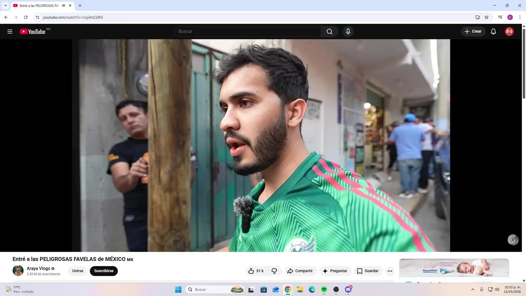The height and width of the screenshot is (296, 526).
Task: Click the page scrollbar thumb
Action: coord(524,64)
